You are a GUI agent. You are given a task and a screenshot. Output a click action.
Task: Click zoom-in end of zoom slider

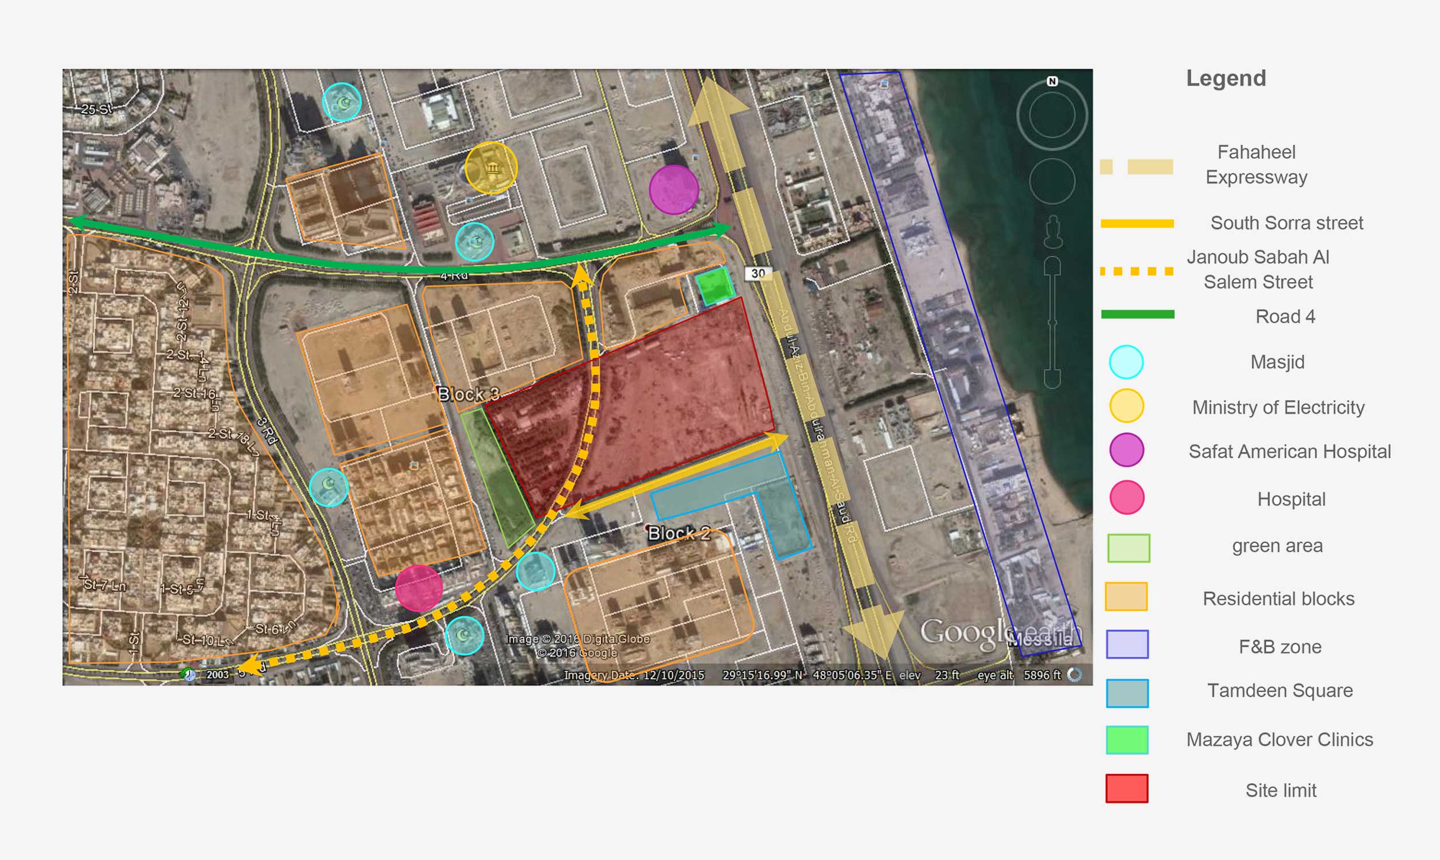point(1052,266)
